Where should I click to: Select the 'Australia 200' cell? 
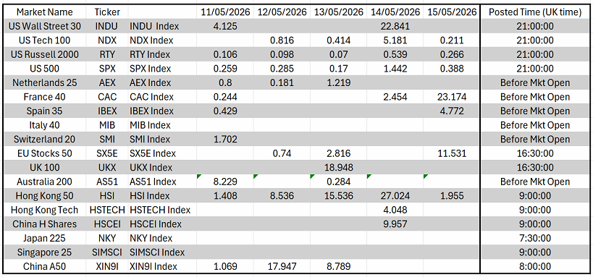pyautogui.click(x=45, y=182)
